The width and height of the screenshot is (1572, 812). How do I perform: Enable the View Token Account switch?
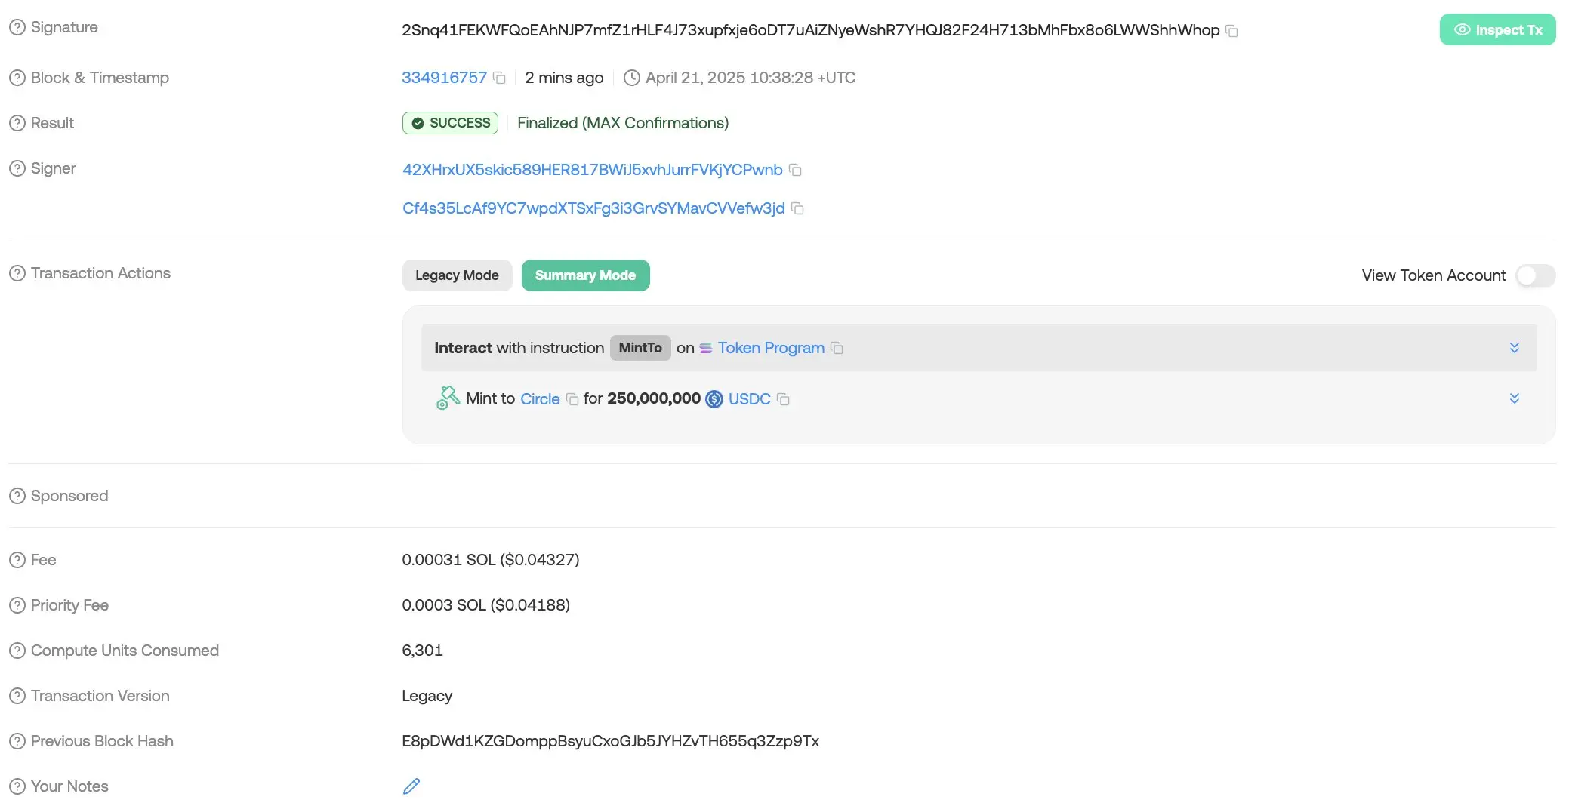[1534, 275]
